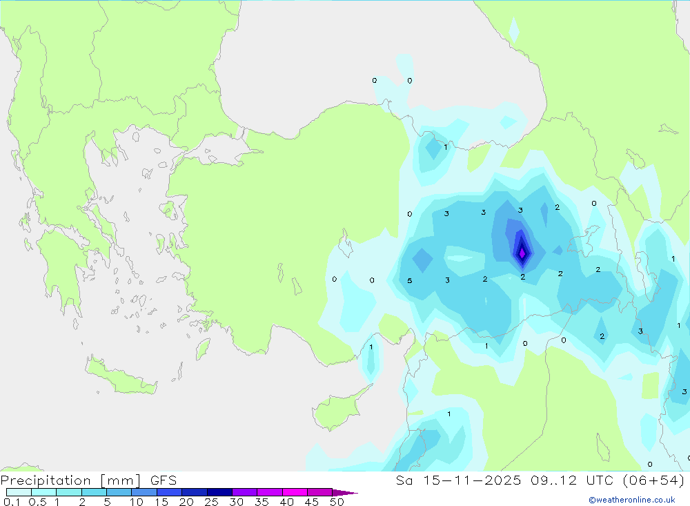Choose the 15–20 mm legend swatch
This screenshot has height=506, width=690.
tap(169, 492)
